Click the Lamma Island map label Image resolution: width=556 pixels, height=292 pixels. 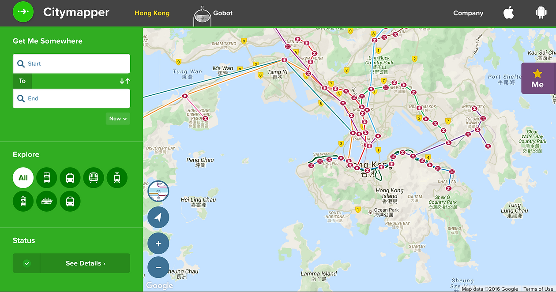pyautogui.click(x=319, y=276)
